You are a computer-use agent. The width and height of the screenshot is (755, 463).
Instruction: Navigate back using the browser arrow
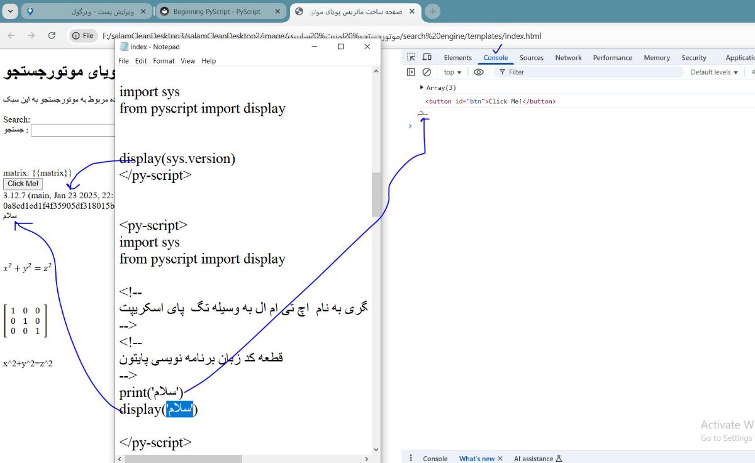11,36
